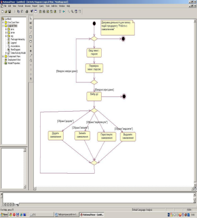This screenshot has height=218, width=197.
Task: Select the State Transition arrow tool
Action: click(x=31, y=56)
